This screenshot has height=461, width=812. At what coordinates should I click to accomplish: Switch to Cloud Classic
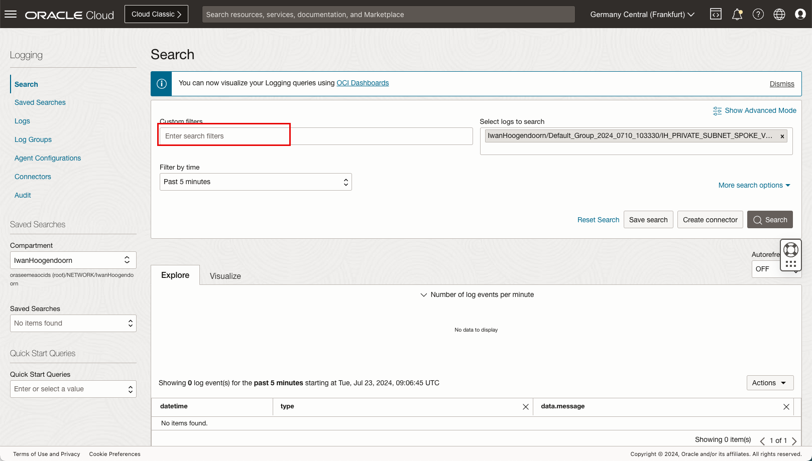point(156,14)
